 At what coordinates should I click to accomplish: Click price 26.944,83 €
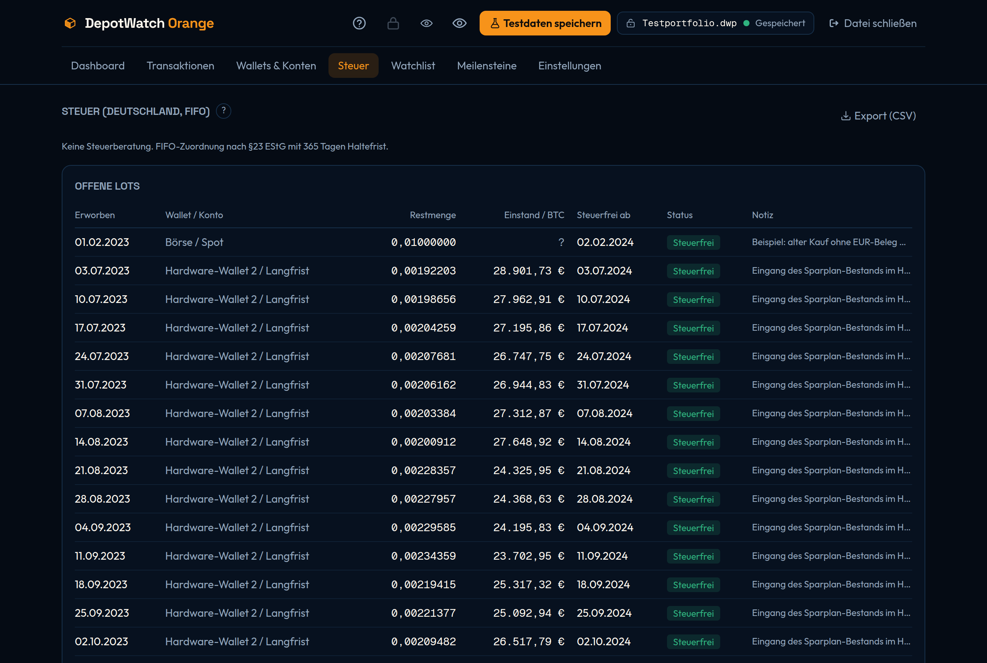(x=529, y=385)
